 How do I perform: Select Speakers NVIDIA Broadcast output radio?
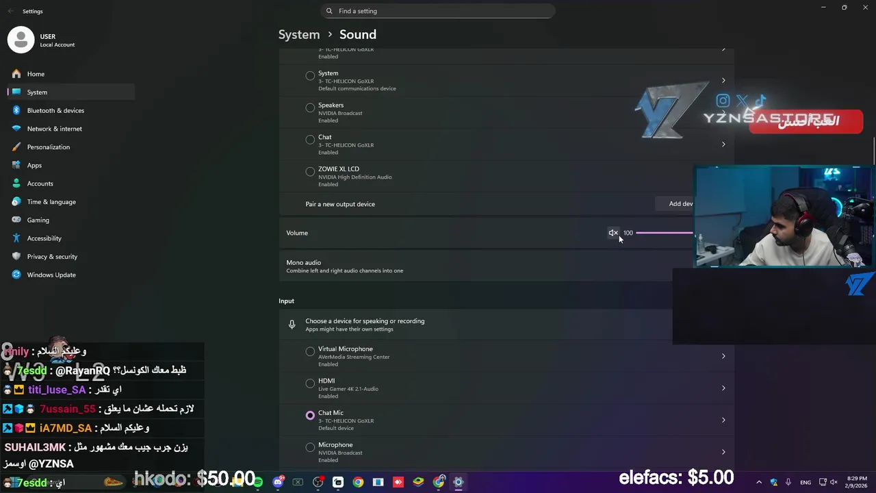(x=310, y=108)
